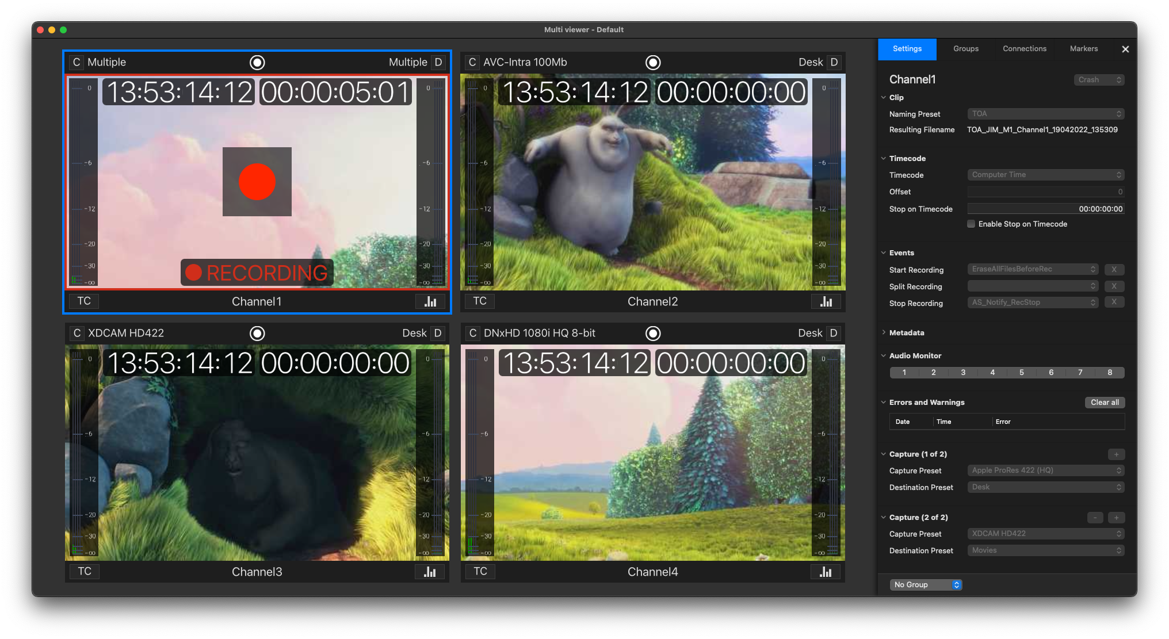Image resolution: width=1169 pixels, height=639 pixels.
Task: Open the No Group selector
Action: coord(926,585)
